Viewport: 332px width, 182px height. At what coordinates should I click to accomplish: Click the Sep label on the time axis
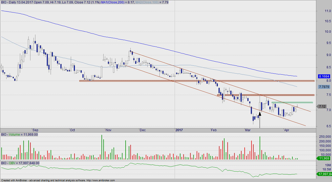(35, 130)
